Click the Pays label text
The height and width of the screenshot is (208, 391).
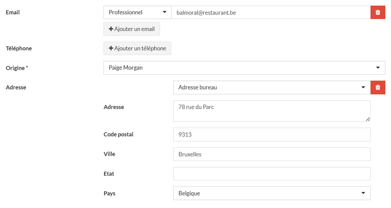pyautogui.click(x=109, y=193)
